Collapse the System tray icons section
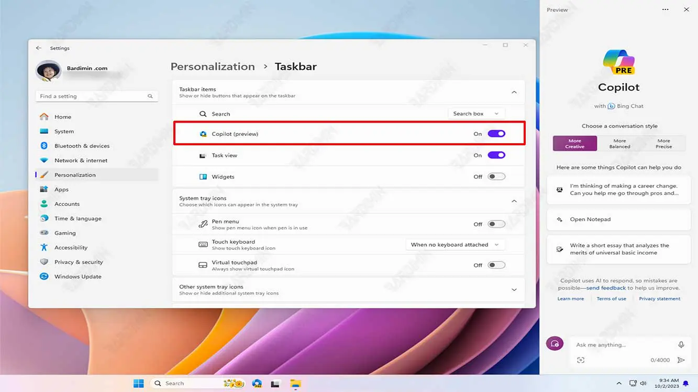This screenshot has width=698, height=392. click(x=514, y=201)
